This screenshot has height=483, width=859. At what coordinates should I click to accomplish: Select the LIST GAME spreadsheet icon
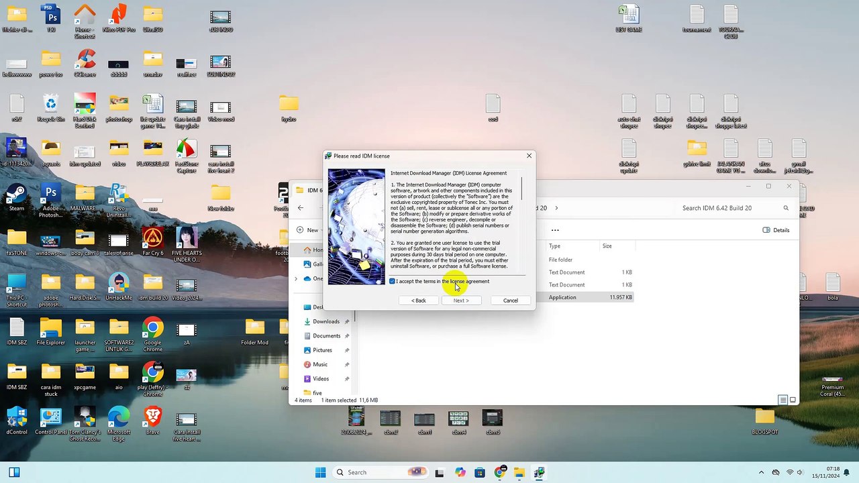point(629,18)
